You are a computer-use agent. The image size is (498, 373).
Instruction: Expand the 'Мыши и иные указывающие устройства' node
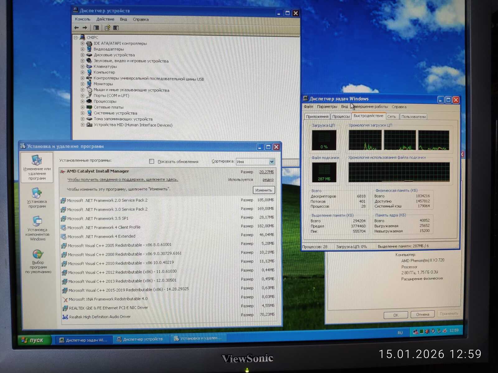click(x=82, y=90)
